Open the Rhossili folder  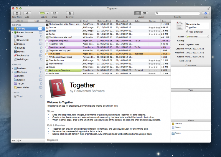15,80
